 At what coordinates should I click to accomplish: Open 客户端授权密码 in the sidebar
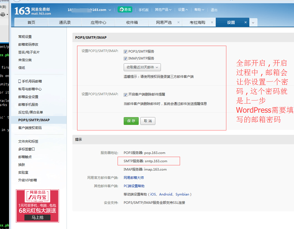pos(30,128)
